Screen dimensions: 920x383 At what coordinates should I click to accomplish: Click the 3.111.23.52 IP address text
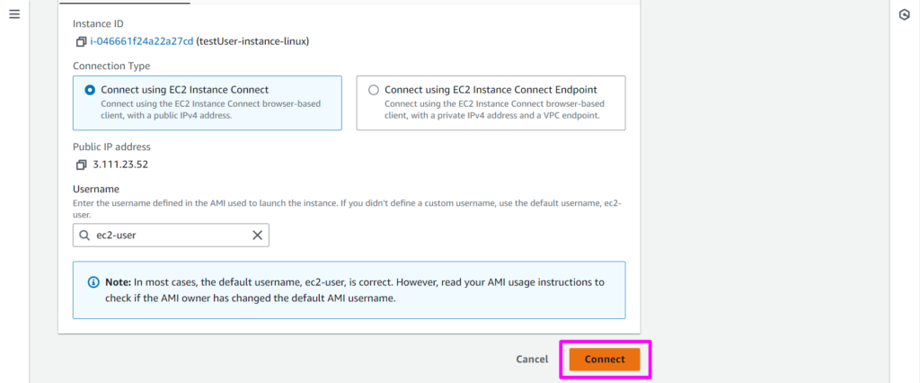coord(121,165)
